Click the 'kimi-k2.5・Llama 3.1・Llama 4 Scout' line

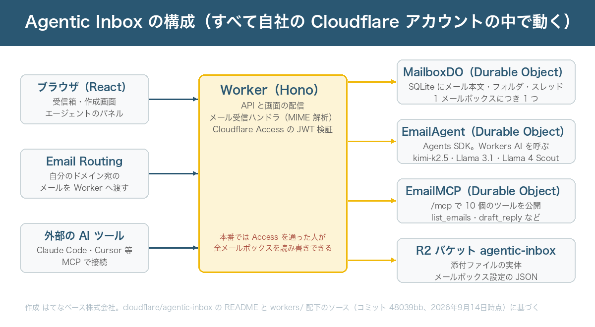[x=486, y=159]
